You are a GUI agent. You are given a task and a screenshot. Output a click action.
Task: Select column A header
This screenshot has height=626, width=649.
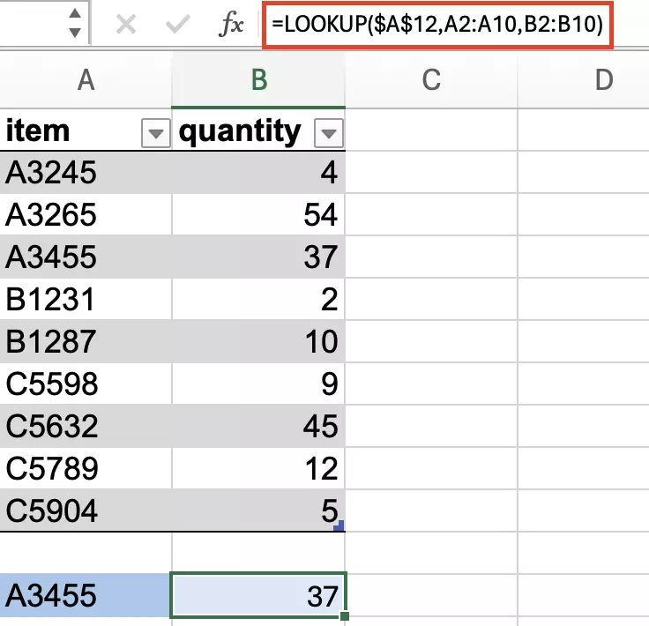(86, 79)
